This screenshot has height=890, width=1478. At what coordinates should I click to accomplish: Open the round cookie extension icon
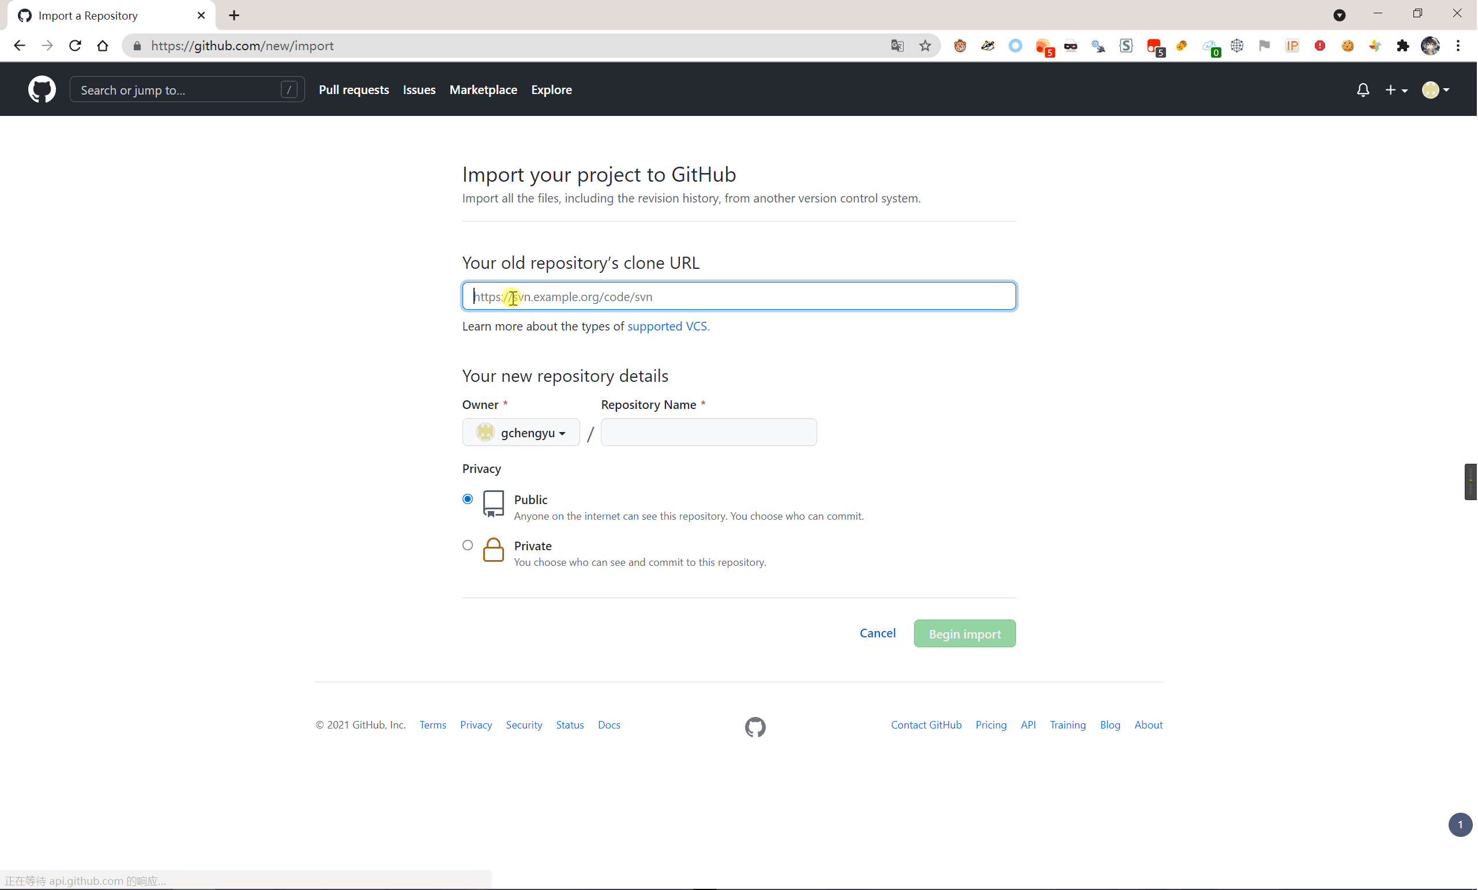point(1347,46)
